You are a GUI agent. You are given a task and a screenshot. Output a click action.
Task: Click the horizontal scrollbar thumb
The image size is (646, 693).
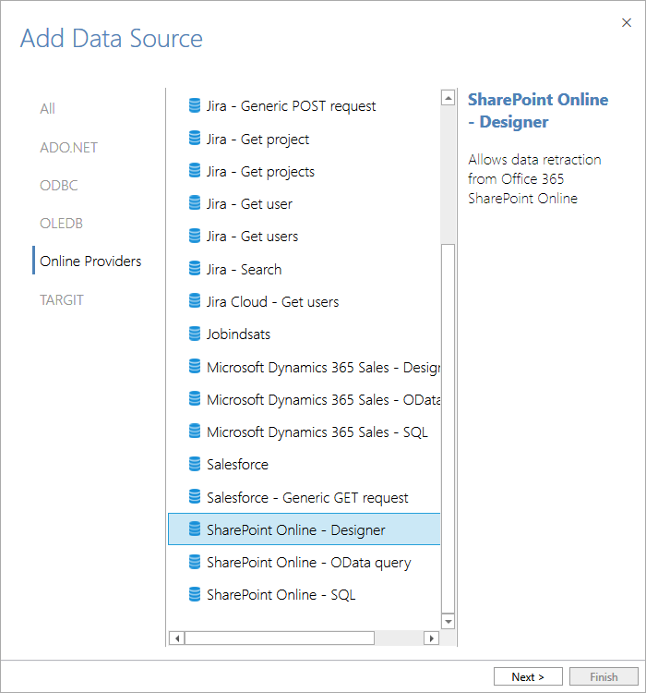click(280, 638)
